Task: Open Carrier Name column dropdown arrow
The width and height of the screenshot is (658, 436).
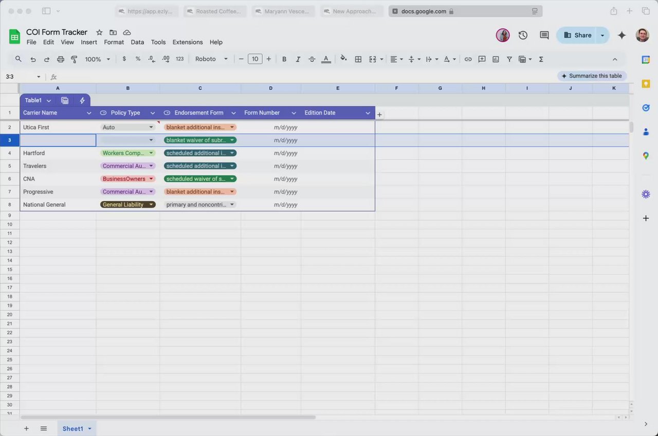Action: click(89, 113)
